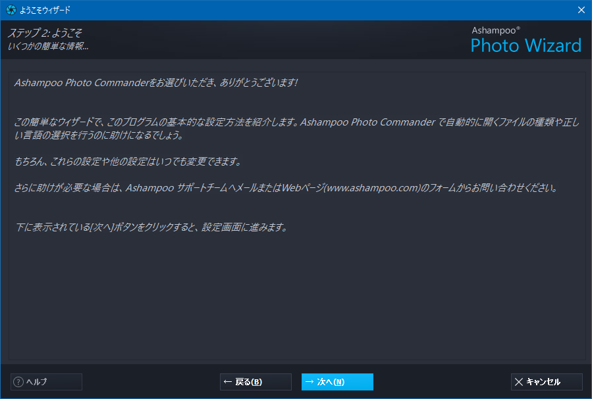
Task: Click the sentence もちろん、これらの設定や他の設定はいつでも変更できます。
Action: pyautogui.click(x=128, y=162)
